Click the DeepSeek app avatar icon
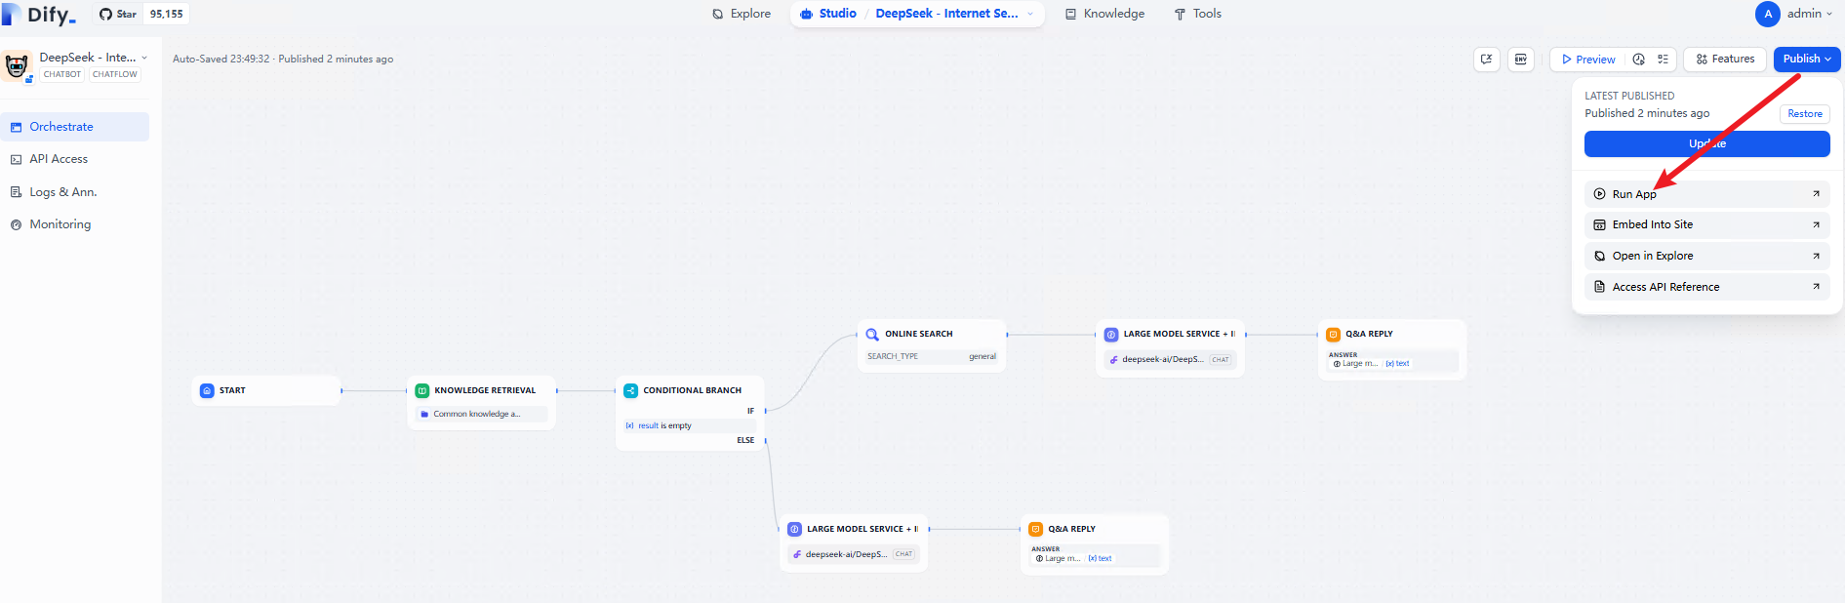 click(x=17, y=65)
